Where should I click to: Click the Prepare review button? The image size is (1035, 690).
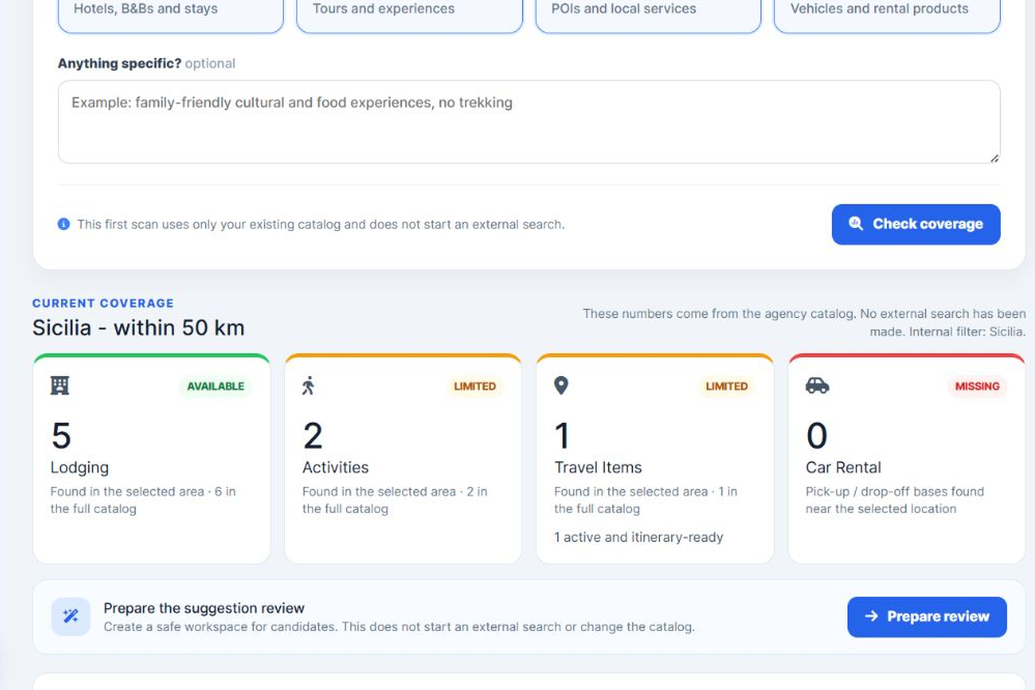tap(927, 617)
